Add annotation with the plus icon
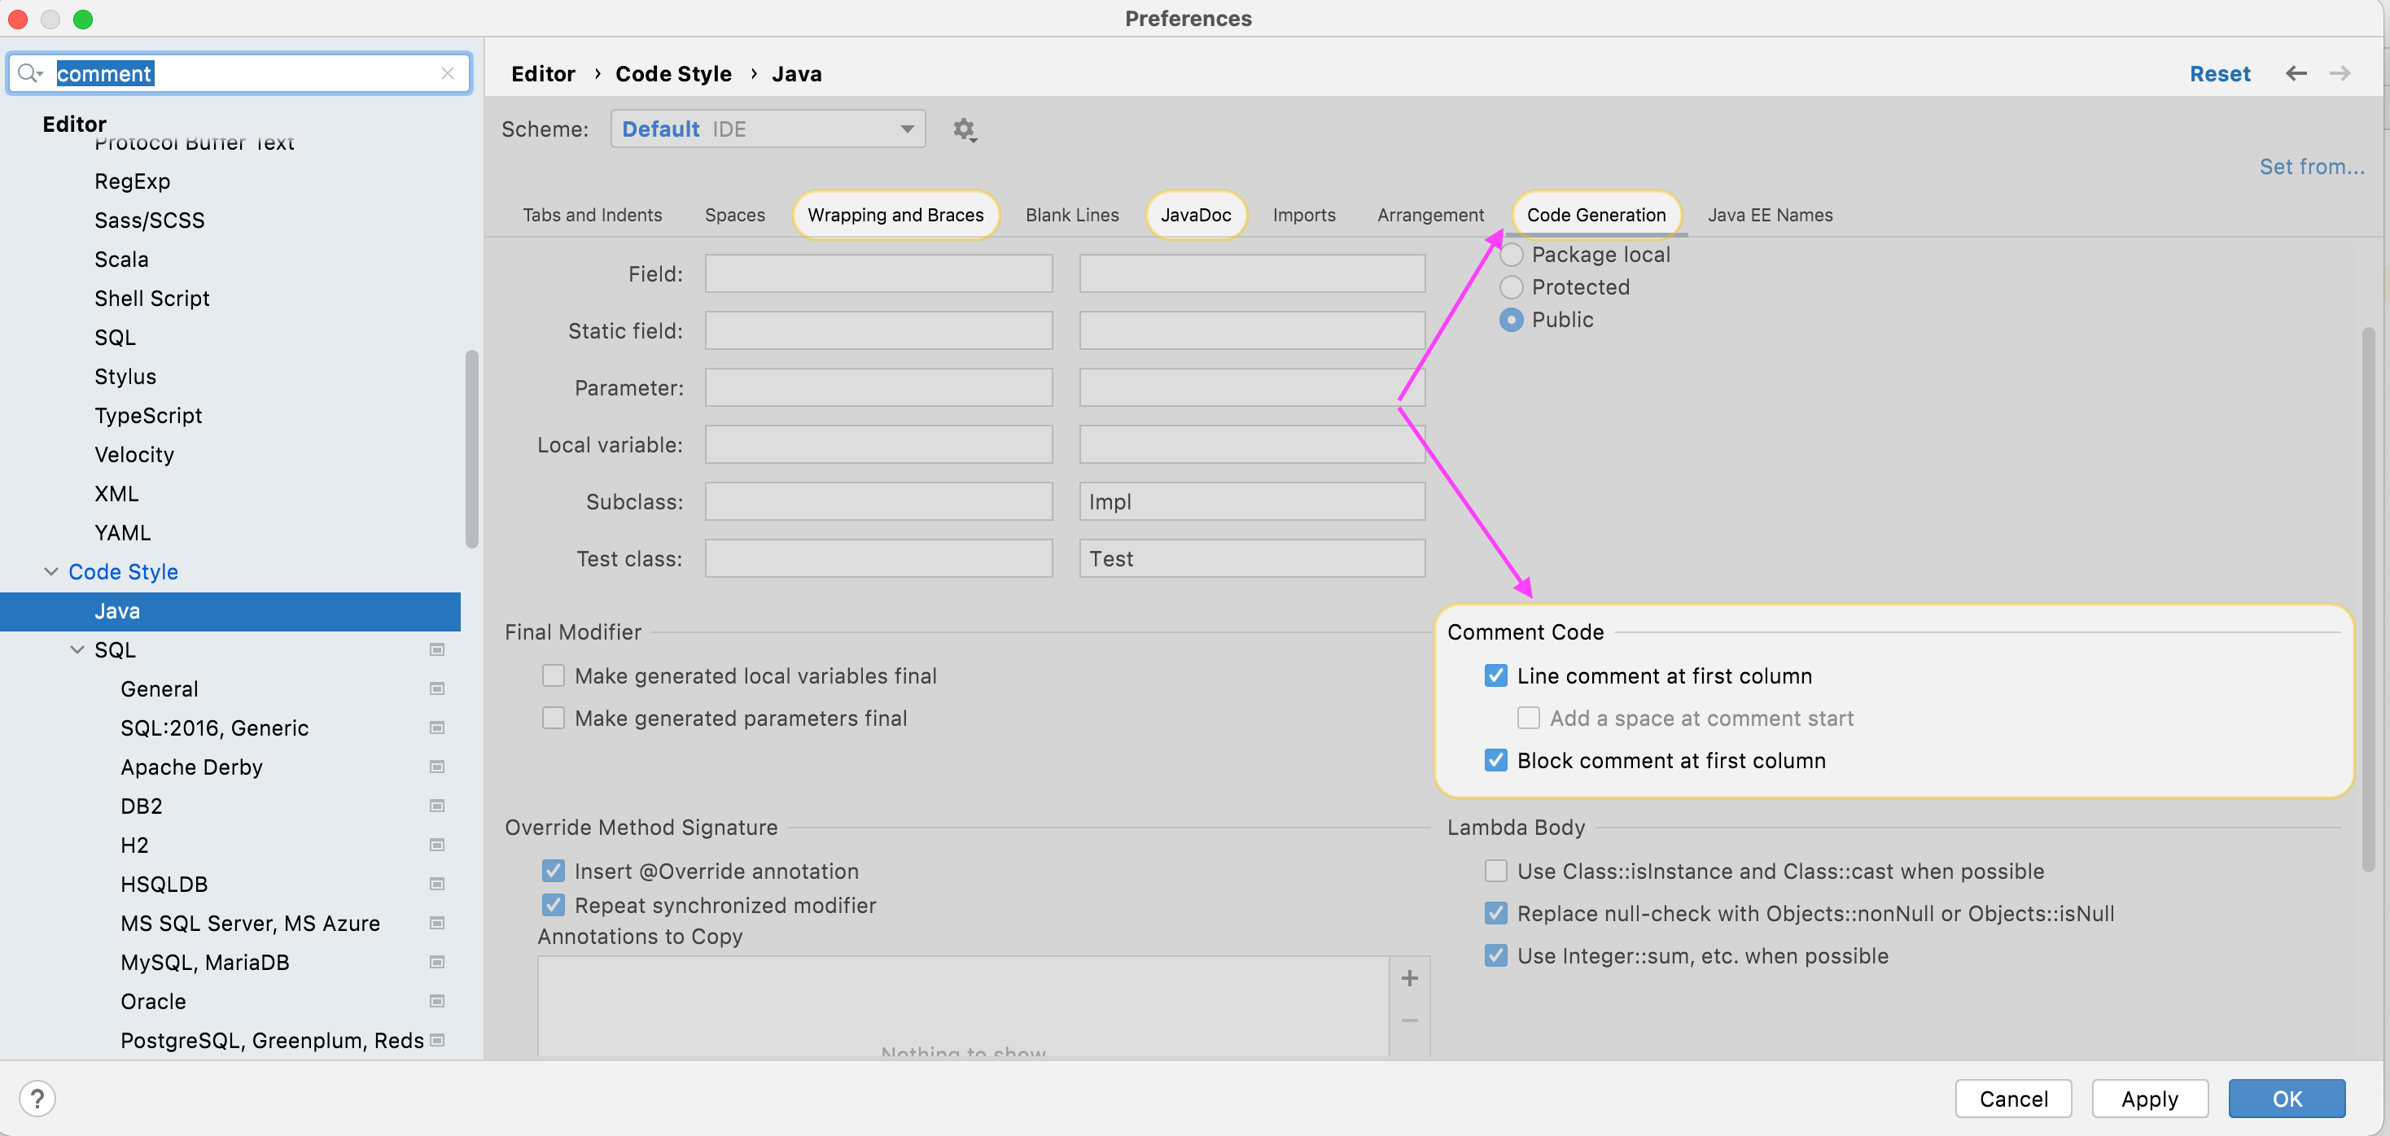Viewport: 2390px width, 1136px height. [1409, 978]
